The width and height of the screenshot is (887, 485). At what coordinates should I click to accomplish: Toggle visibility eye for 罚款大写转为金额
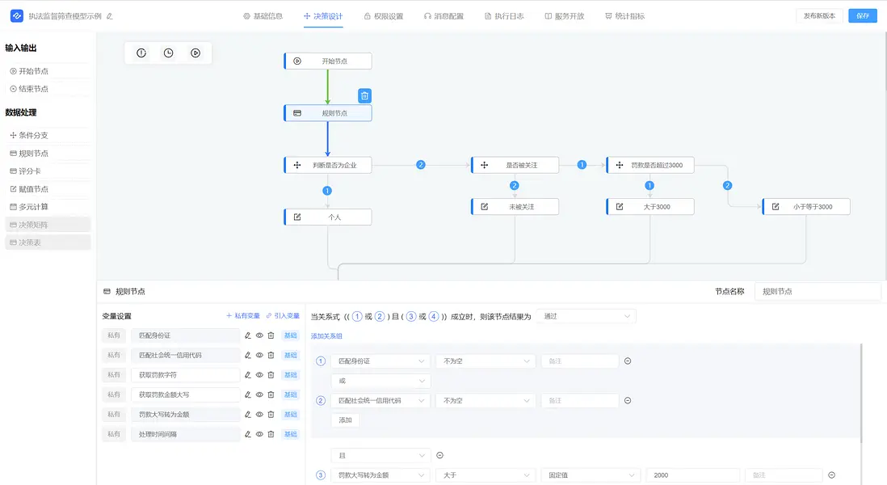click(259, 415)
